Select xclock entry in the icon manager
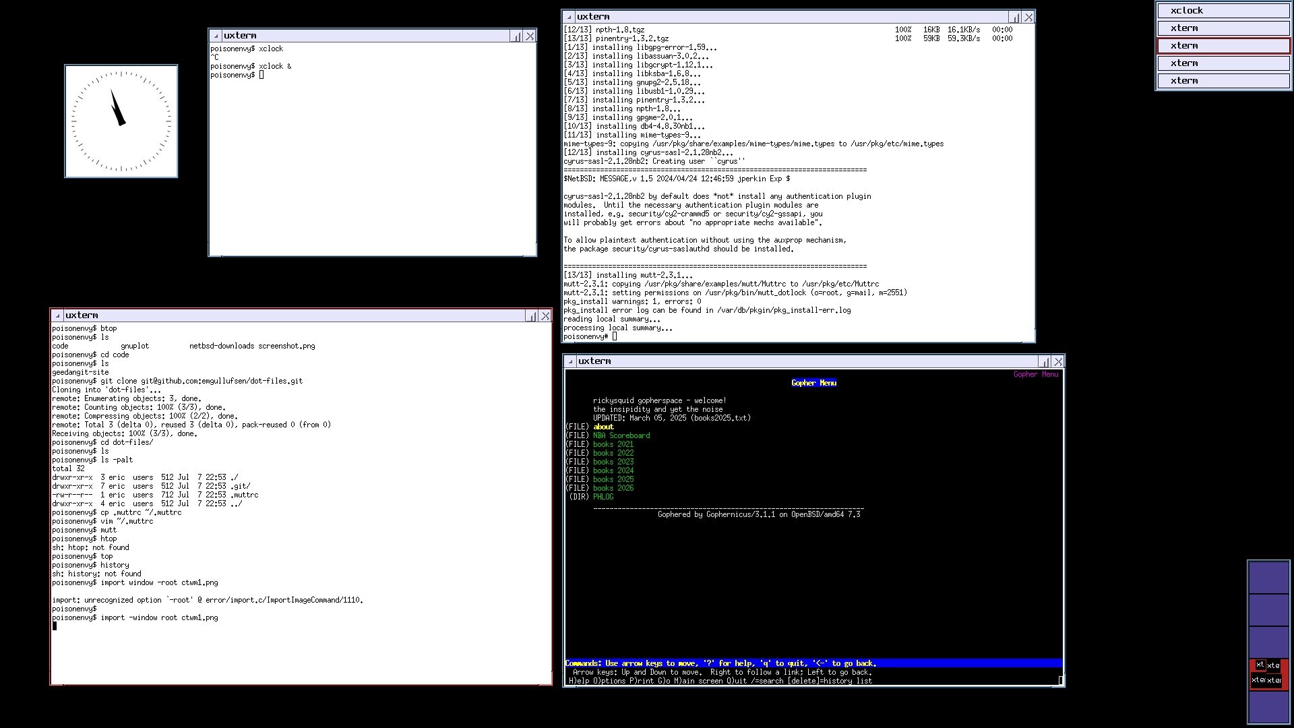The width and height of the screenshot is (1294, 728). pyautogui.click(x=1223, y=11)
